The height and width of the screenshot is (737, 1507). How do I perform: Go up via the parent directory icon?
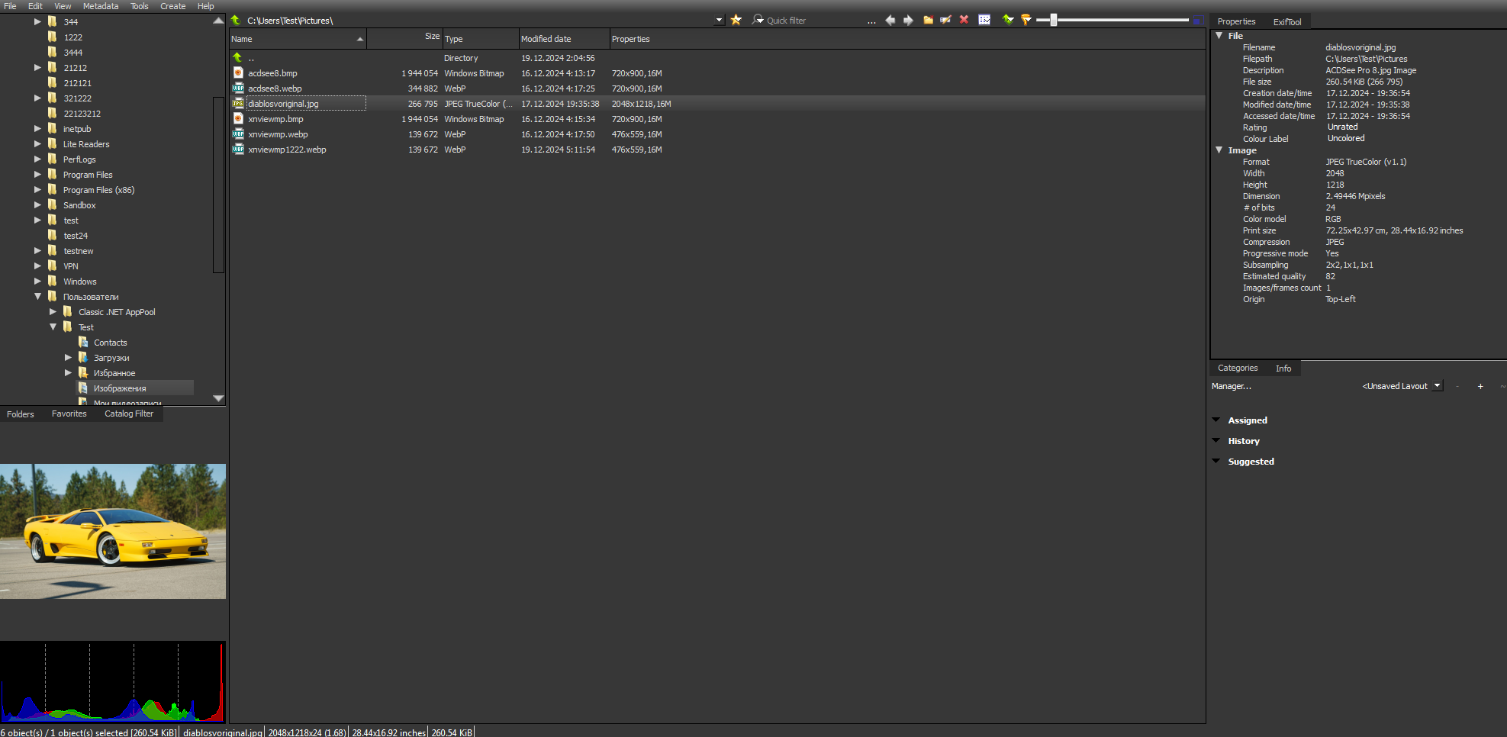237,21
